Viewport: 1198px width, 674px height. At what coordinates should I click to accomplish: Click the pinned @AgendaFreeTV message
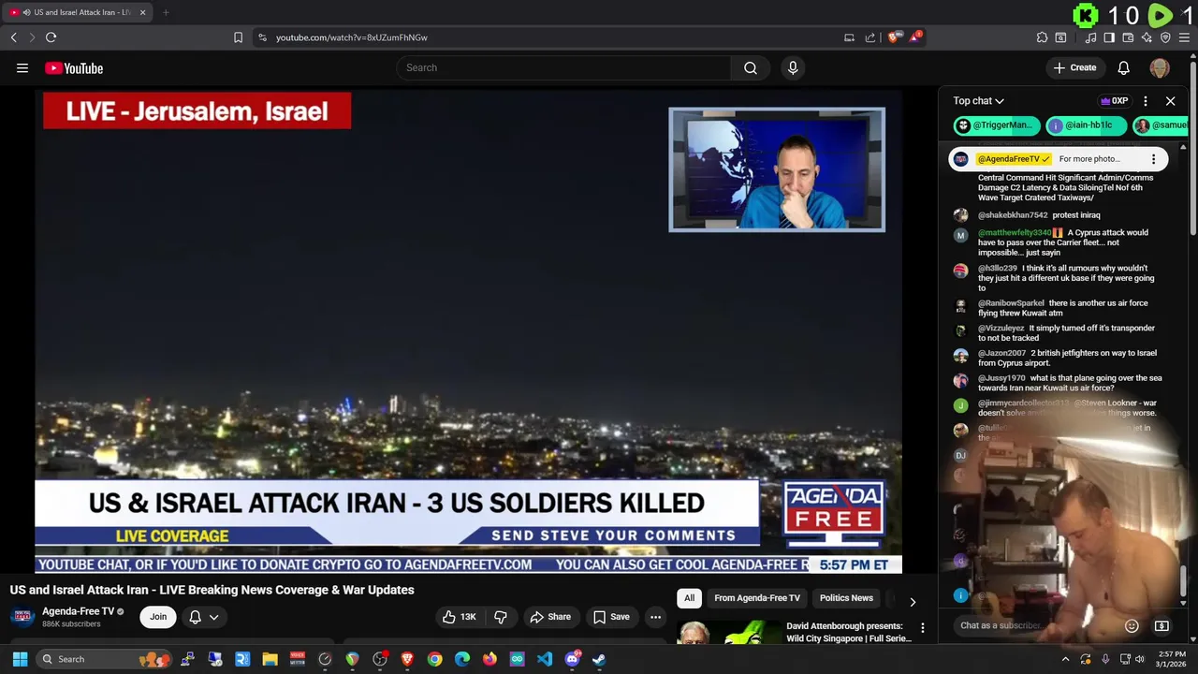coord(1059,159)
